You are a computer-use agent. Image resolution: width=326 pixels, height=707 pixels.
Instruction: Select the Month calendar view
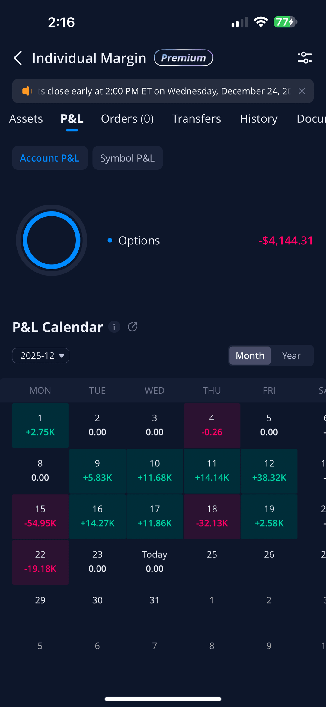point(250,356)
